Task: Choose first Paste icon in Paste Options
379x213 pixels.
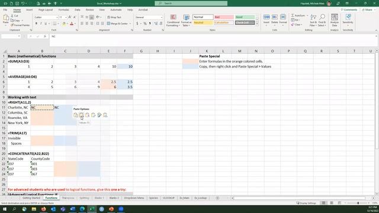Action: tap(76, 115)
